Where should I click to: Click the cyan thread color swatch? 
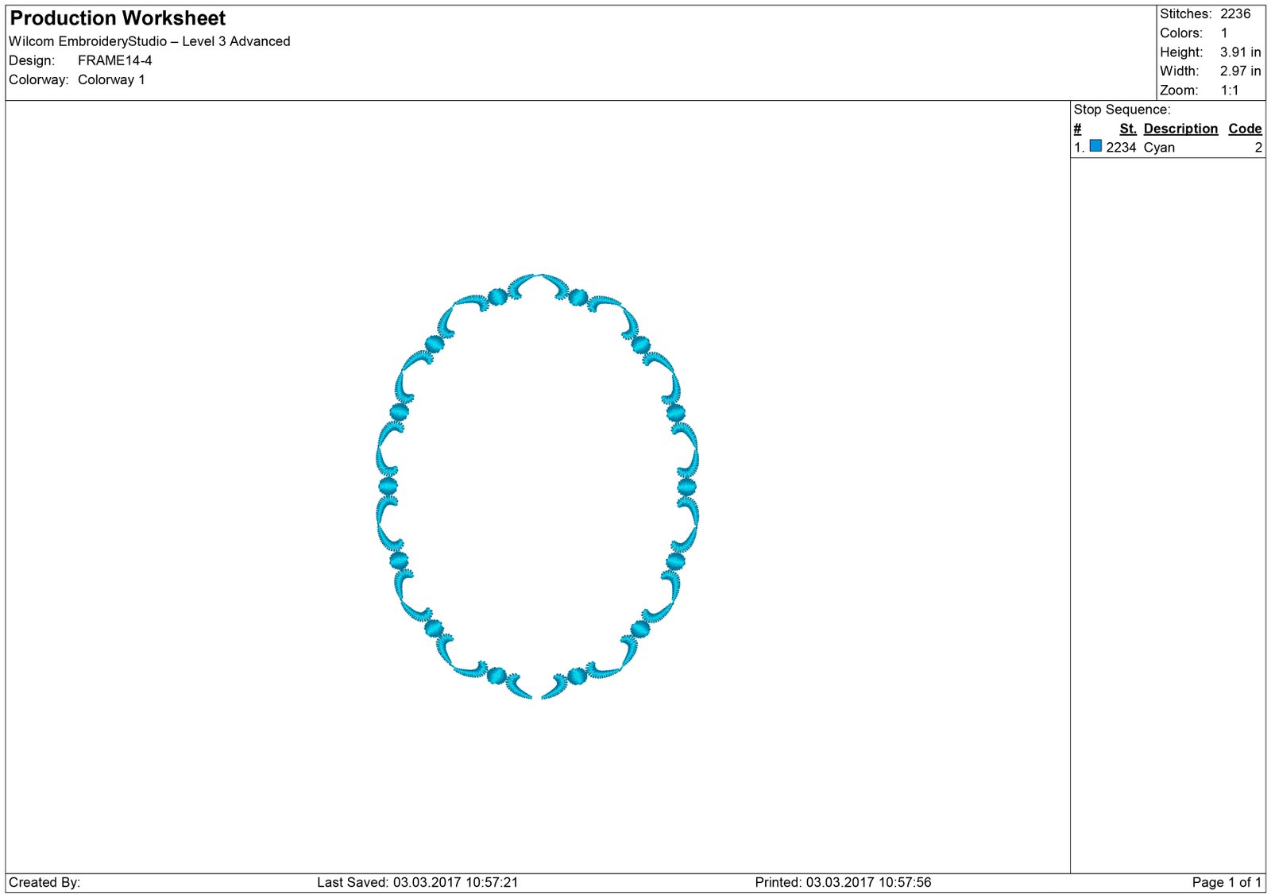(1095, 146)
